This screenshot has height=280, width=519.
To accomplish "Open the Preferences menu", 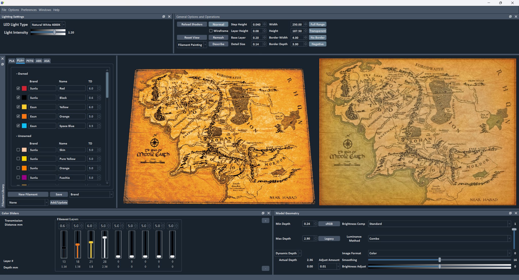I will 29,10.
